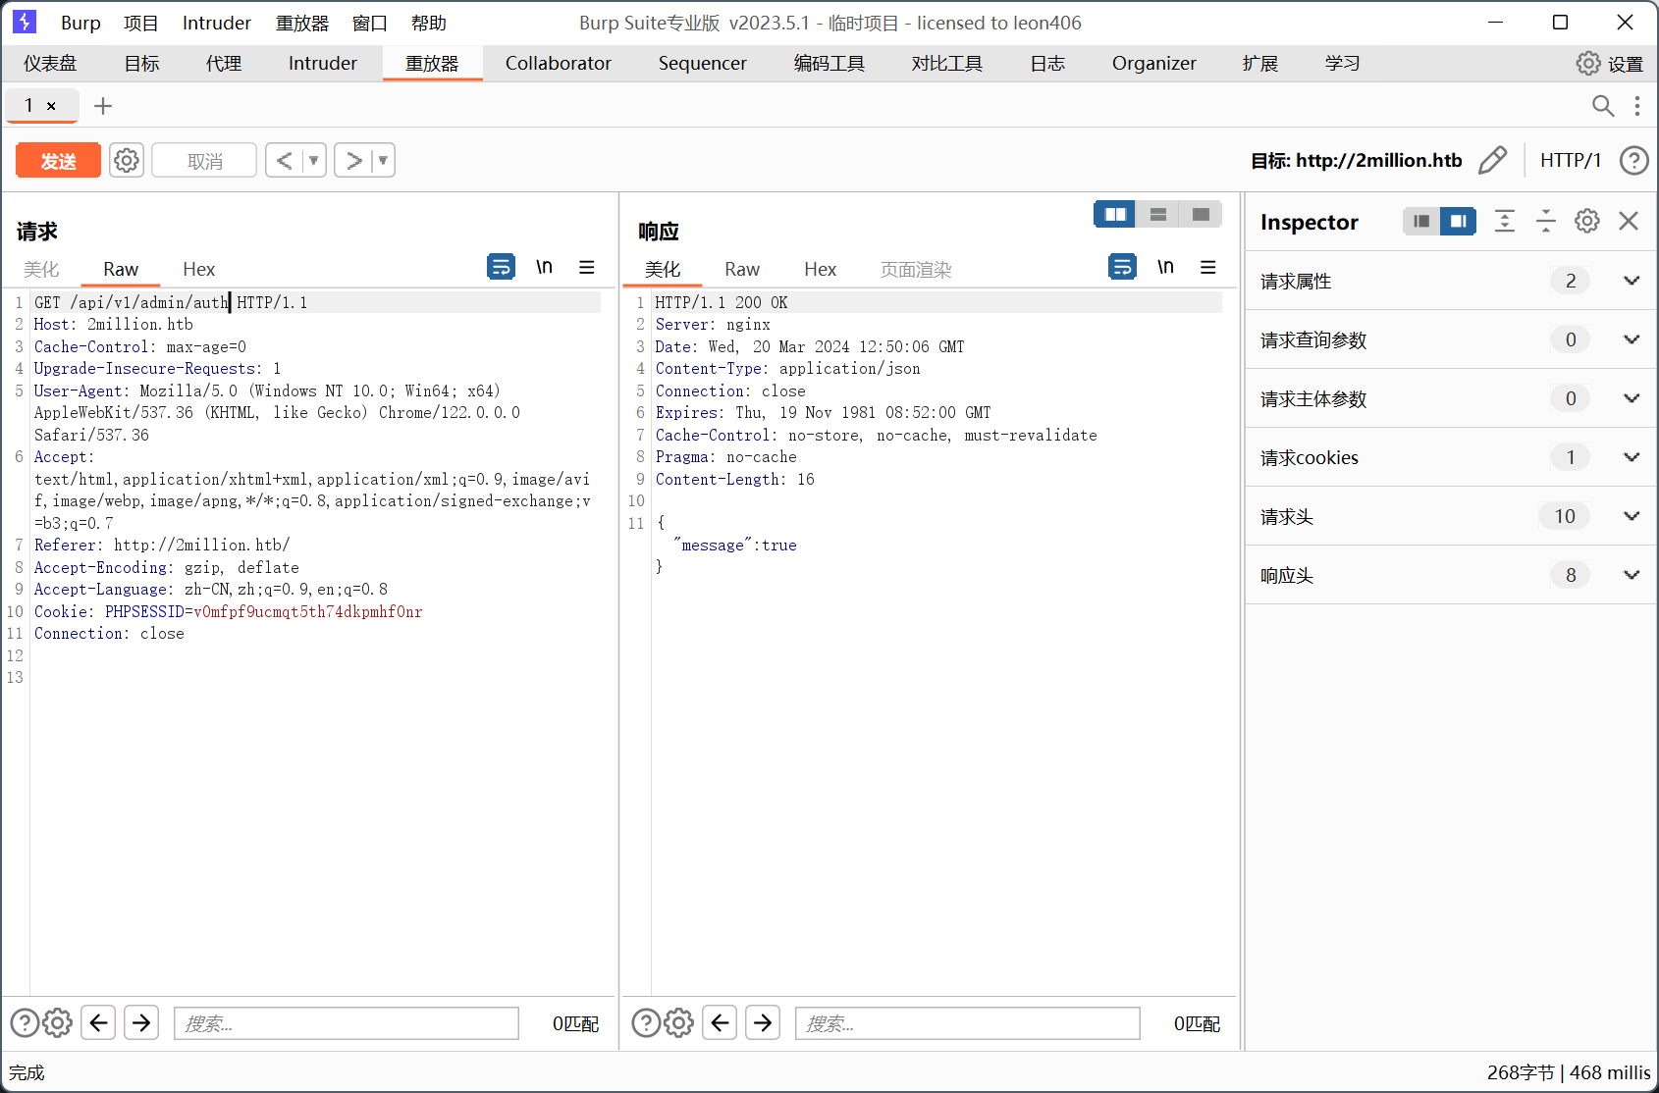Open the request panel hamburger menu
Image resolution: width=1659 pixels, height=1093 pixels.
(x=587, y=267)
